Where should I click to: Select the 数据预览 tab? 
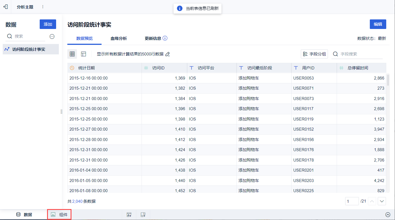coord(84,39)
